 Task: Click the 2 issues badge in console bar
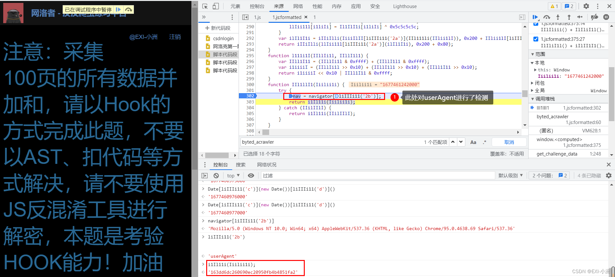[x=549, y=175]
